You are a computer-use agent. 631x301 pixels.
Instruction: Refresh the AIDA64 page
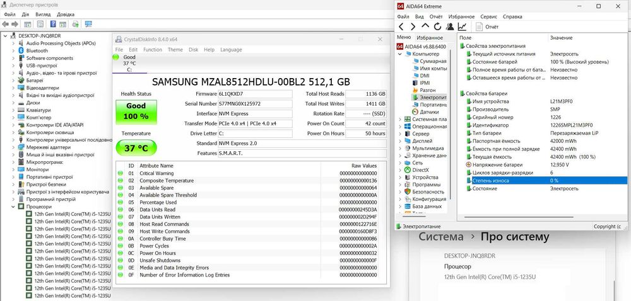tap(438, 26)
